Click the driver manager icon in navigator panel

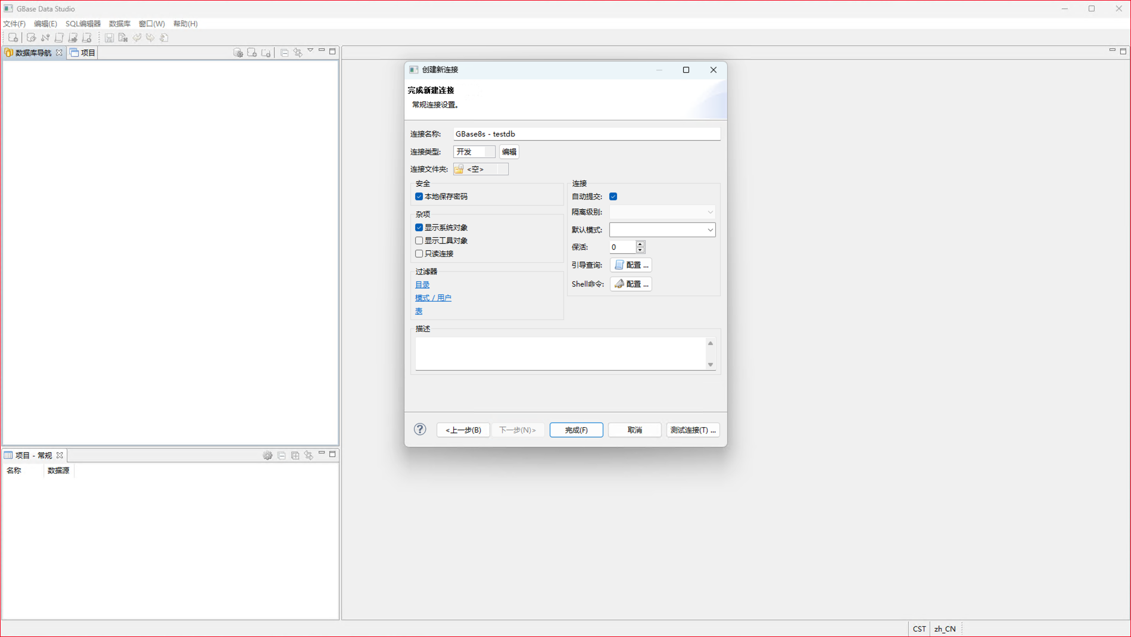238,52
